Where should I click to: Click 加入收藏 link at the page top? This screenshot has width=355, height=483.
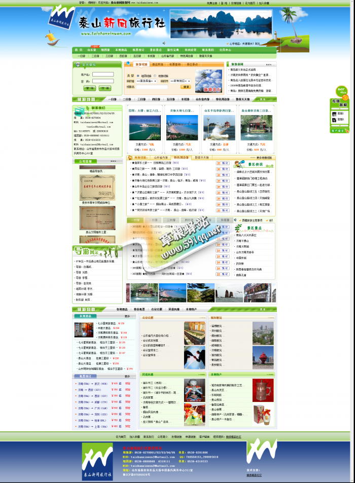[264, 3]
